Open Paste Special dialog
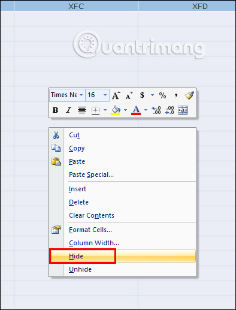The image size is (236, 310). click(123, 174)
